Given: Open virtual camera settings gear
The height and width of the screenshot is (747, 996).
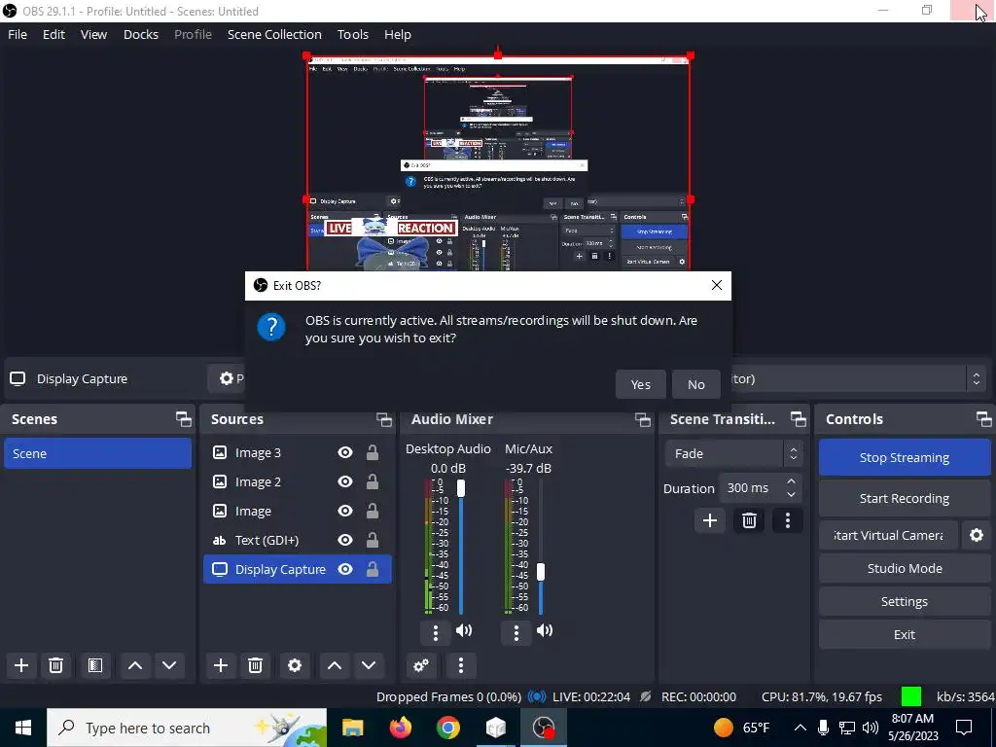Looking at the screenshot, I should [977, 536].
